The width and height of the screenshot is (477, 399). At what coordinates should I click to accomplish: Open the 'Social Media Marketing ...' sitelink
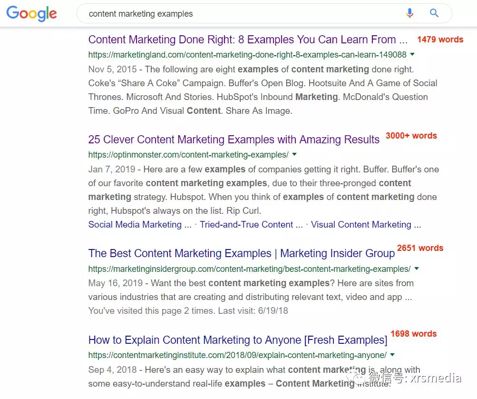(x=140, y=224)
